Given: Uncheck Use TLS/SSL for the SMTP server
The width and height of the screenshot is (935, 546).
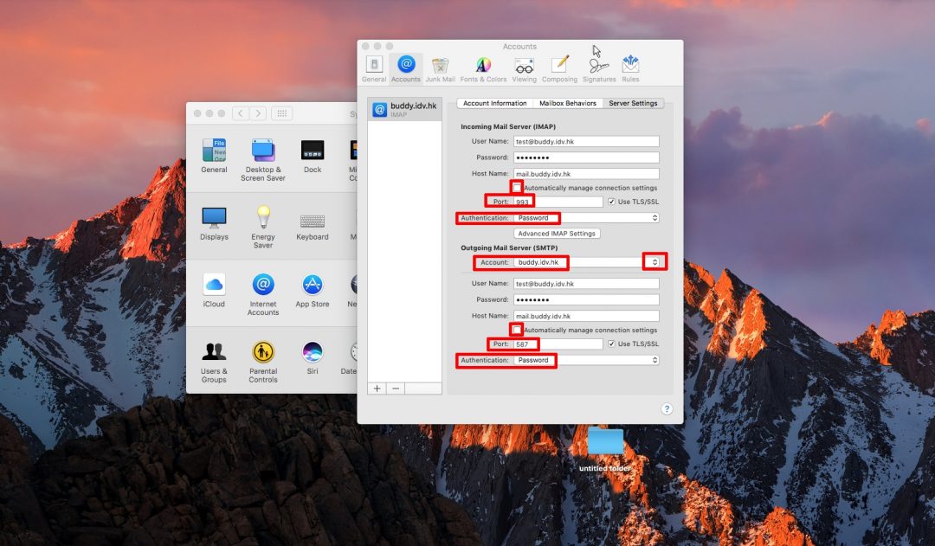Looking at the screenshot, I should pos(613,344).
